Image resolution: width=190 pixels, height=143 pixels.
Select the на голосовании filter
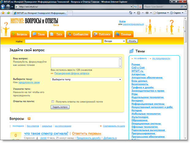point(63,126)
